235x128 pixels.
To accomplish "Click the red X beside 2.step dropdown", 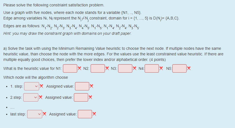I will (x=41, y=97).
